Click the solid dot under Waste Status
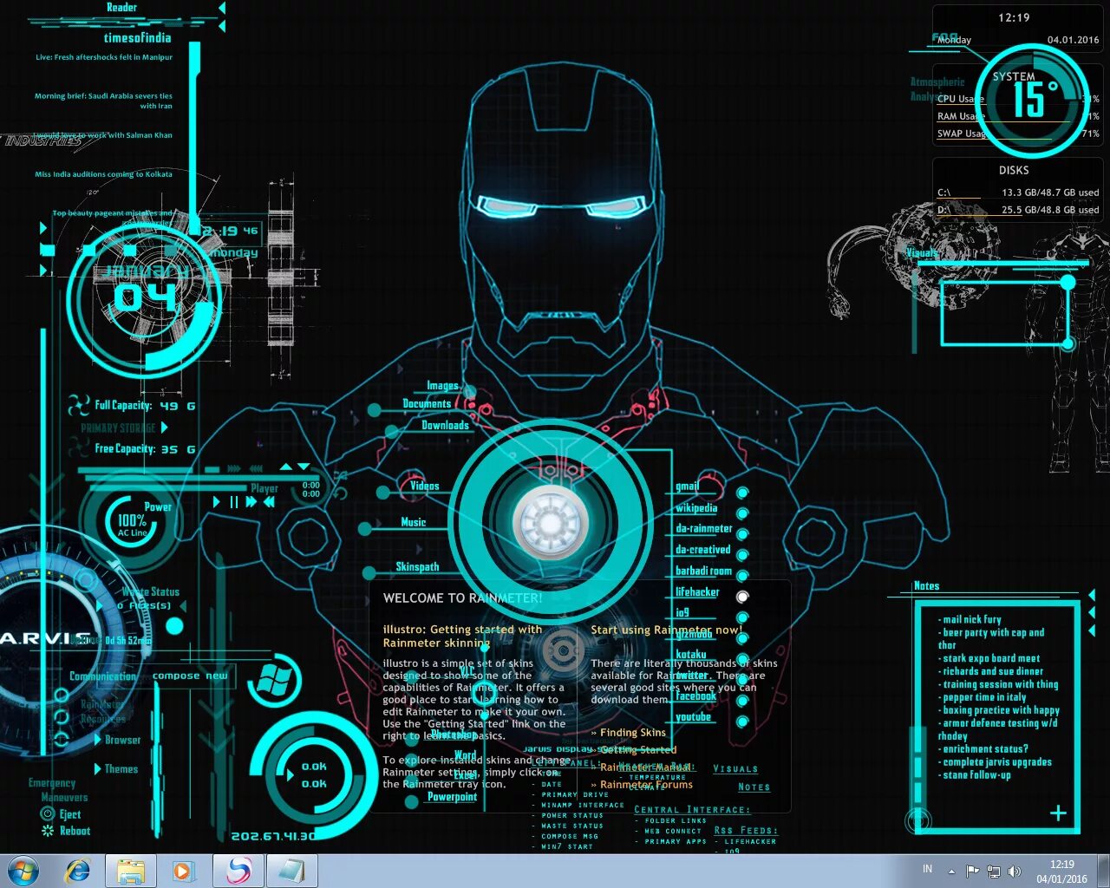 [x=174, y=625]
